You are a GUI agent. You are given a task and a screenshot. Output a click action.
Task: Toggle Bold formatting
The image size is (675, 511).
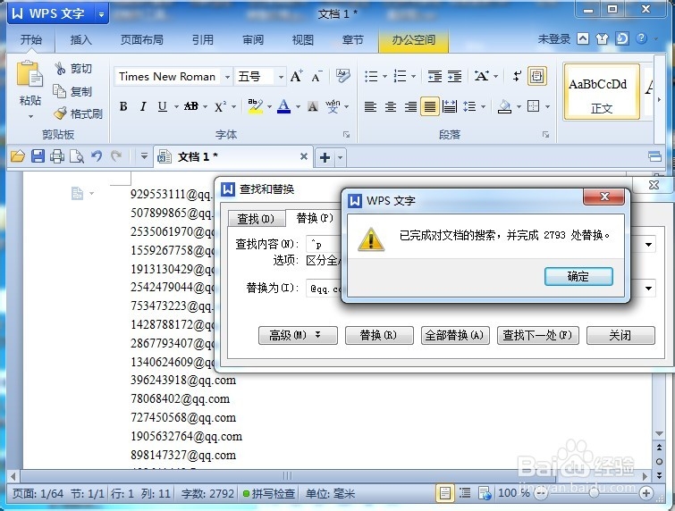click(123, 106)
